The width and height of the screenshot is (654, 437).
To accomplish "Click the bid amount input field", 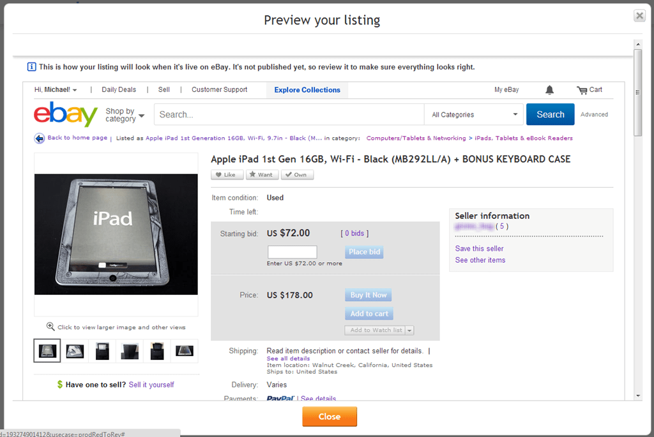I will pyautogui.click(x=292, y=252).
